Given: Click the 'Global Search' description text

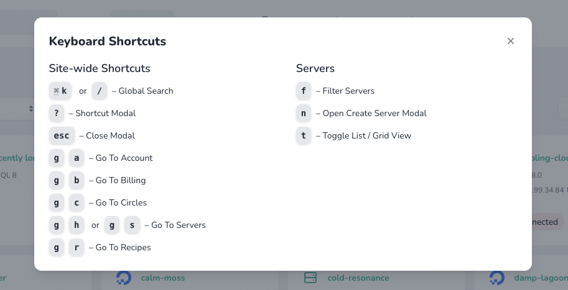Looking at the screenshot, I should 146,91.
